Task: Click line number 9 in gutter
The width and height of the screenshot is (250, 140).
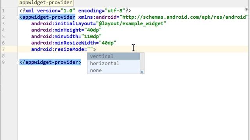Action: [x=4, y=62]
